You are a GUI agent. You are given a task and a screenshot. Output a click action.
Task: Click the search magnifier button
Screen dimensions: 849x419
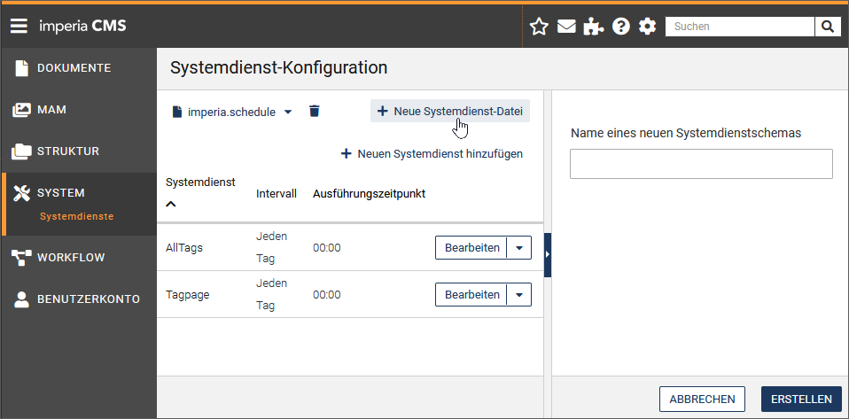(828, 27)
